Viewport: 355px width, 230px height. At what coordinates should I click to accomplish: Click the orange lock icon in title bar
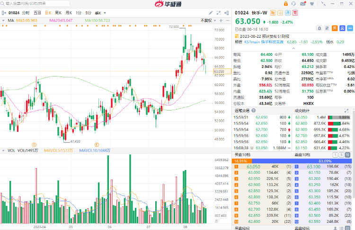(x=286, y=4)
